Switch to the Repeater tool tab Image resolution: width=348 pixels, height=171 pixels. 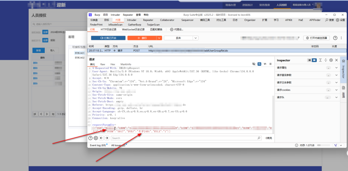[148, 20]
